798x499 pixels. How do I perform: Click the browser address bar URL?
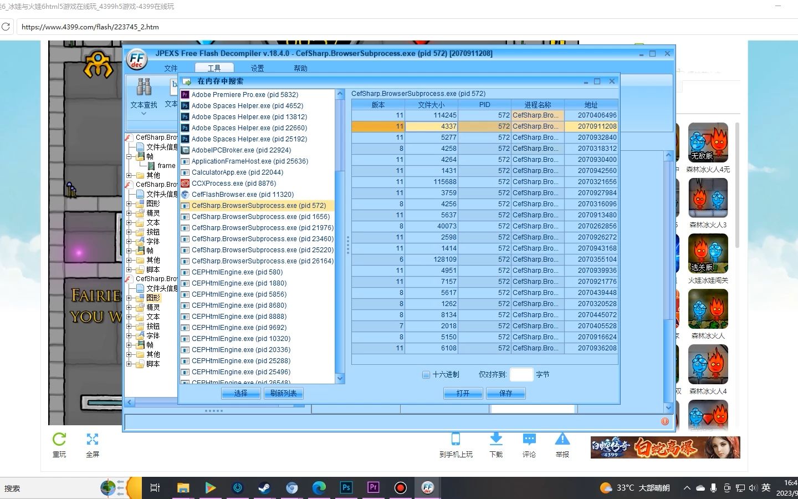click(90, 27)
